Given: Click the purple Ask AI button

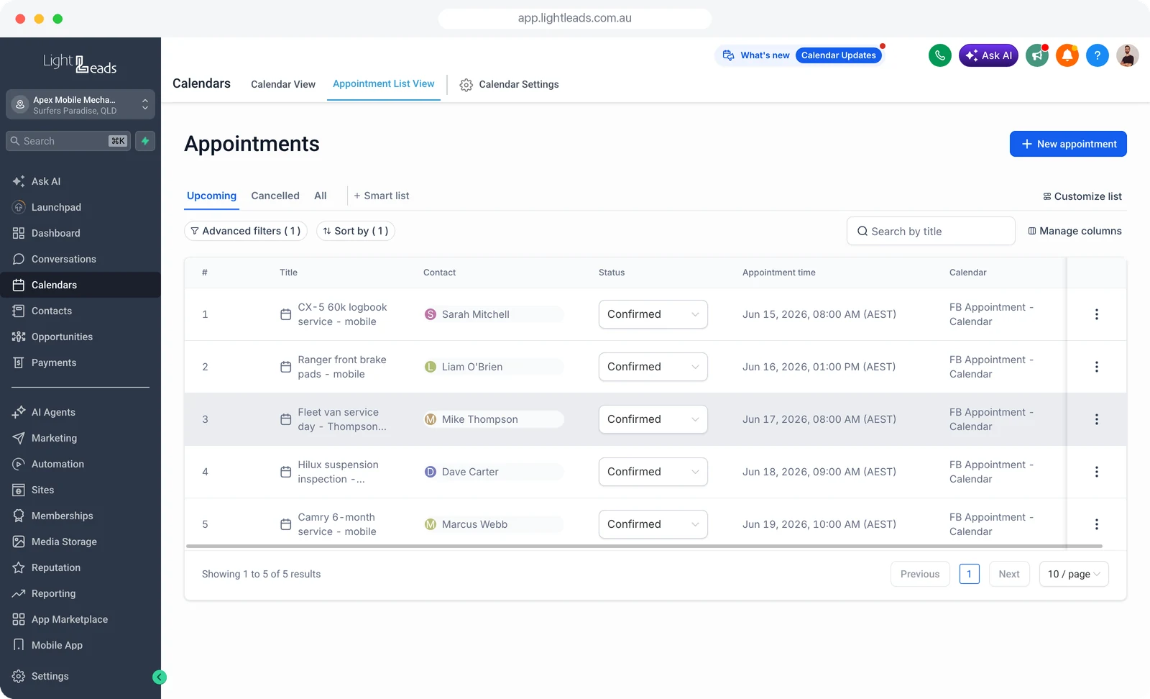Looking at the screenshot, I should (x=988, y=55).
